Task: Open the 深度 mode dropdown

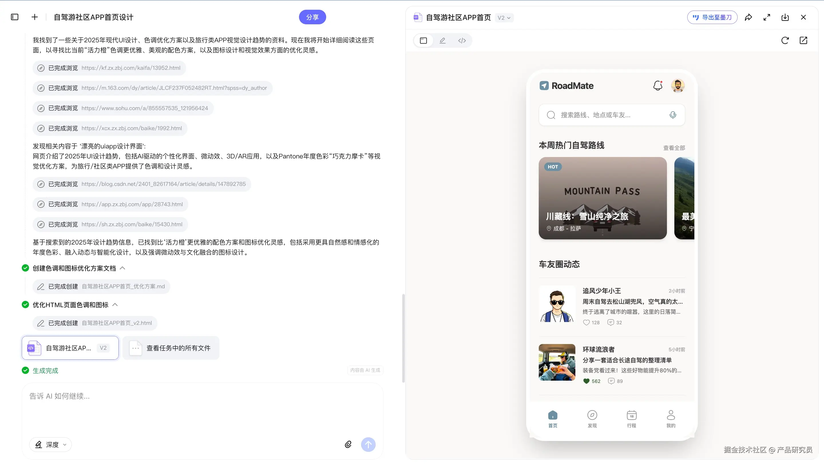Action: point(51,444)
